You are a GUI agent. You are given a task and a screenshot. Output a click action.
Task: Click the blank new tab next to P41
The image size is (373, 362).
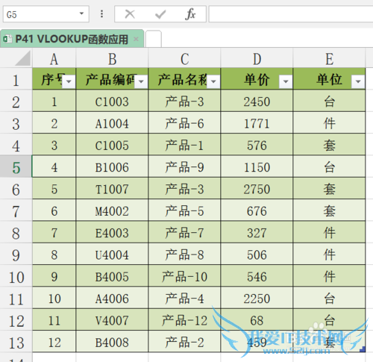tap(154, 39)
